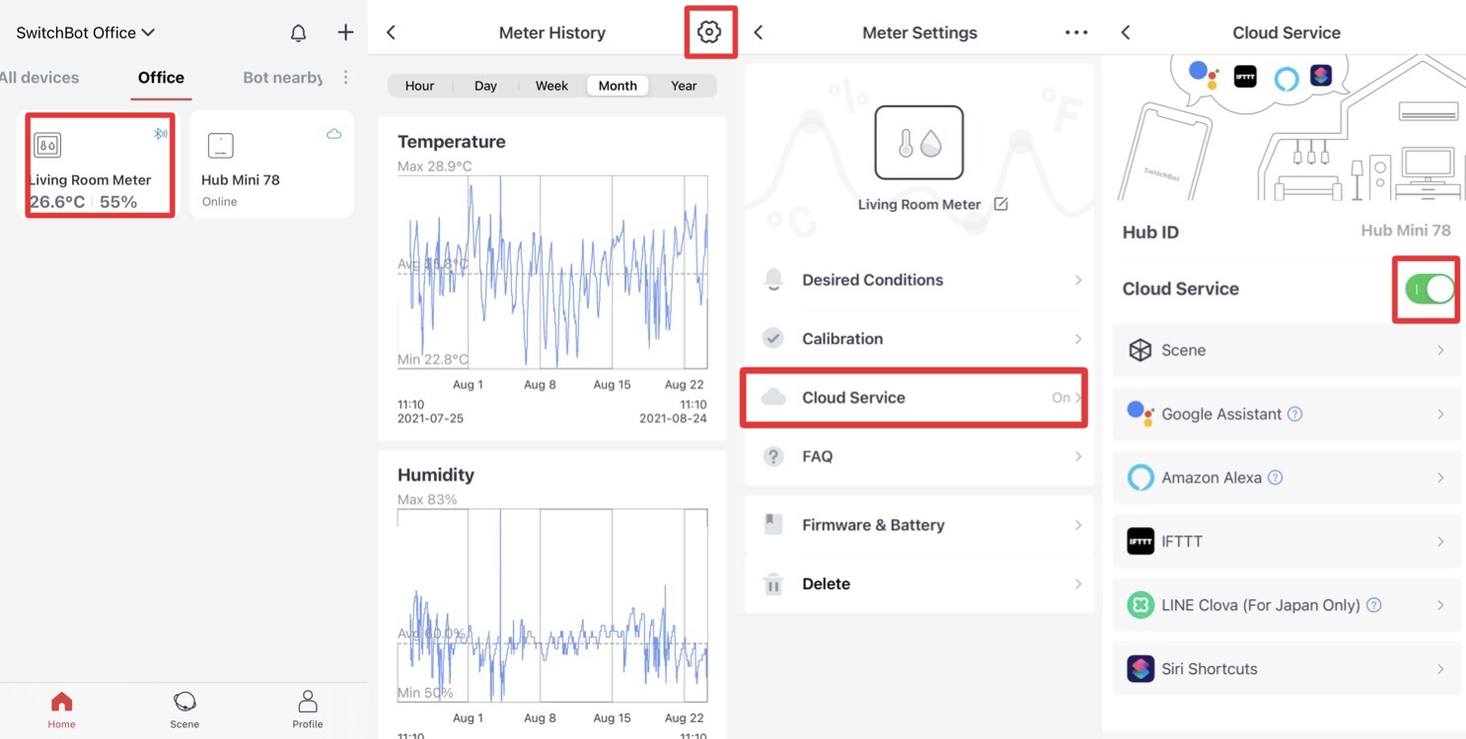This screenshot has height=739, width=1466.
Task: Go back from the Cloud Service screen
Action: pos(1126,33)
